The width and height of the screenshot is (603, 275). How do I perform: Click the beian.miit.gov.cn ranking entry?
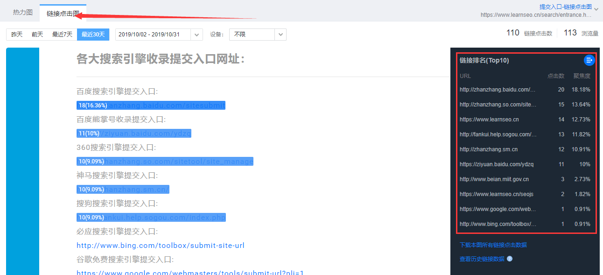494,179
